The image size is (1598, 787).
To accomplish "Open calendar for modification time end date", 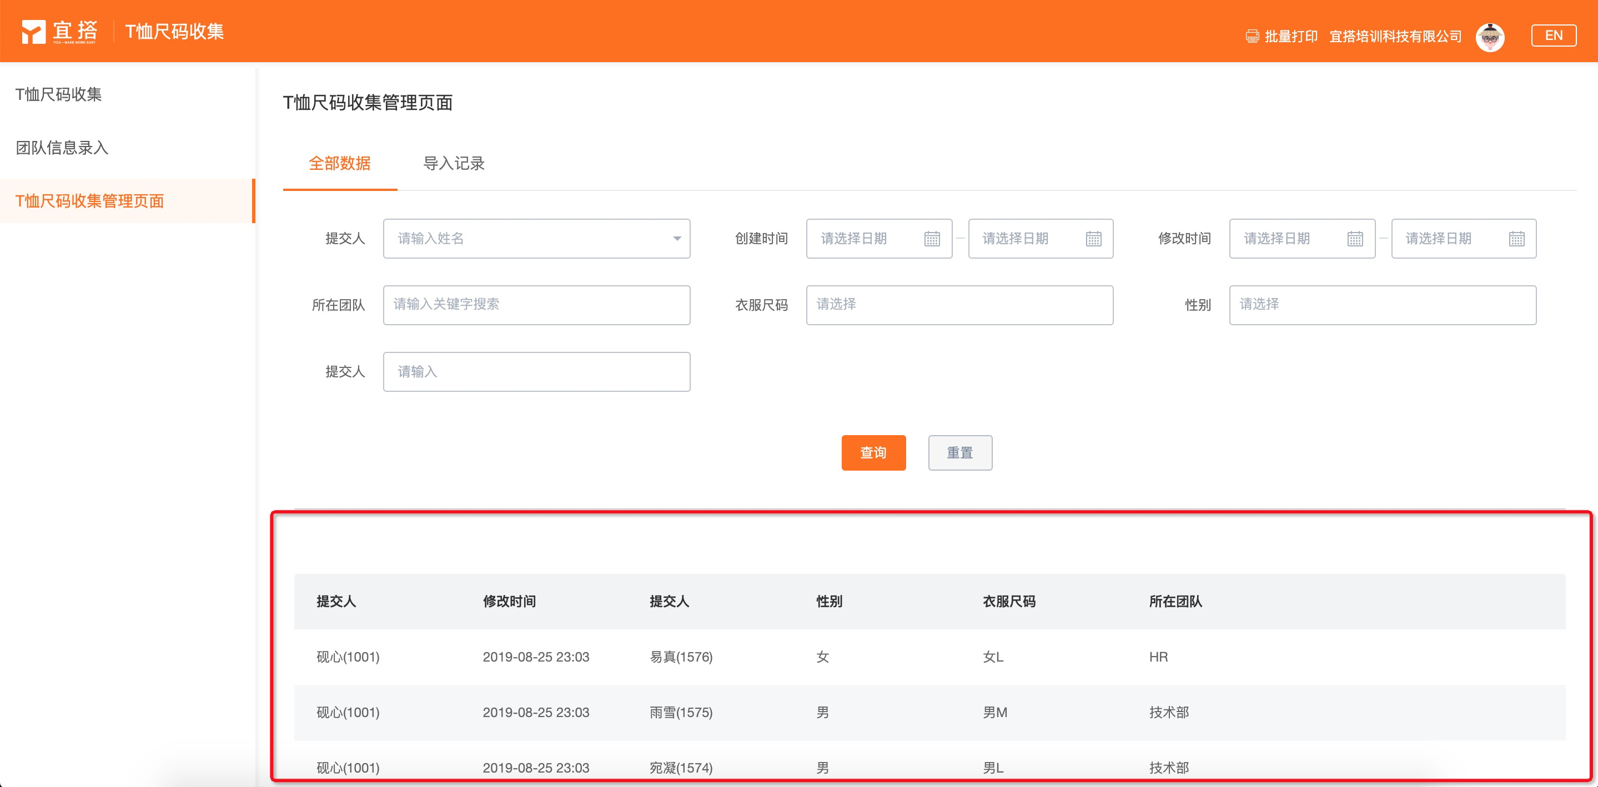I will pyautogui.click(x=1516, y=239).
